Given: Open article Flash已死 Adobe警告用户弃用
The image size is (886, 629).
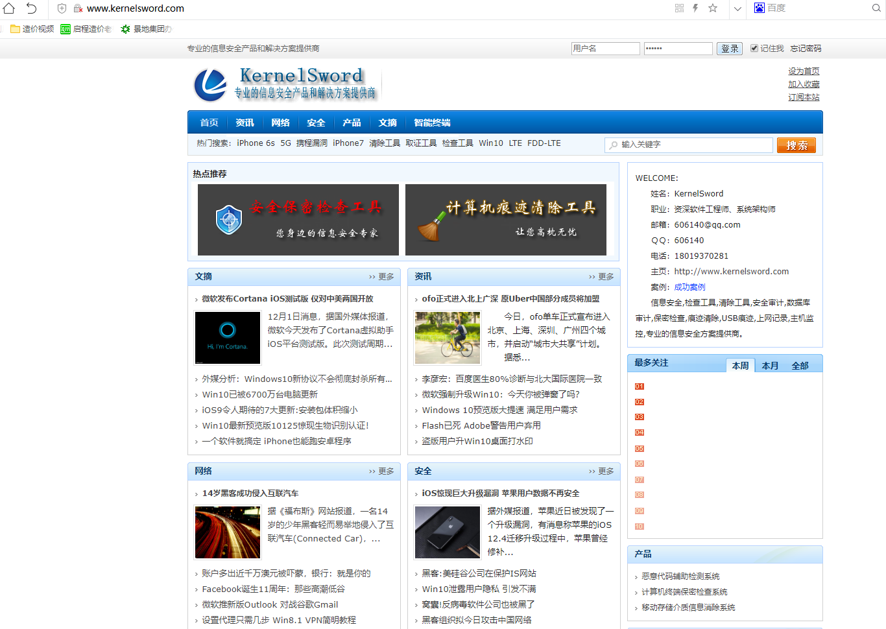Looking at the screenshot, I should (x=481, y=426).
